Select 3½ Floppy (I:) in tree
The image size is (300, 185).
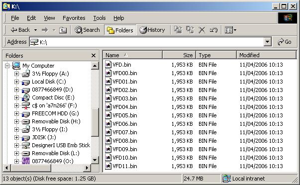pyautogui.click(x=50, y=129)
